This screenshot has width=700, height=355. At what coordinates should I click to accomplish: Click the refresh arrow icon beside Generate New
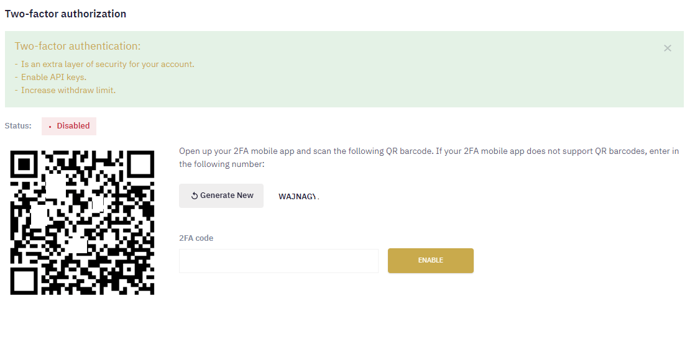click(194, 195)
